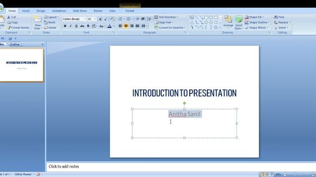
Task: Open the Review ribbon tab
Action: 98,11
